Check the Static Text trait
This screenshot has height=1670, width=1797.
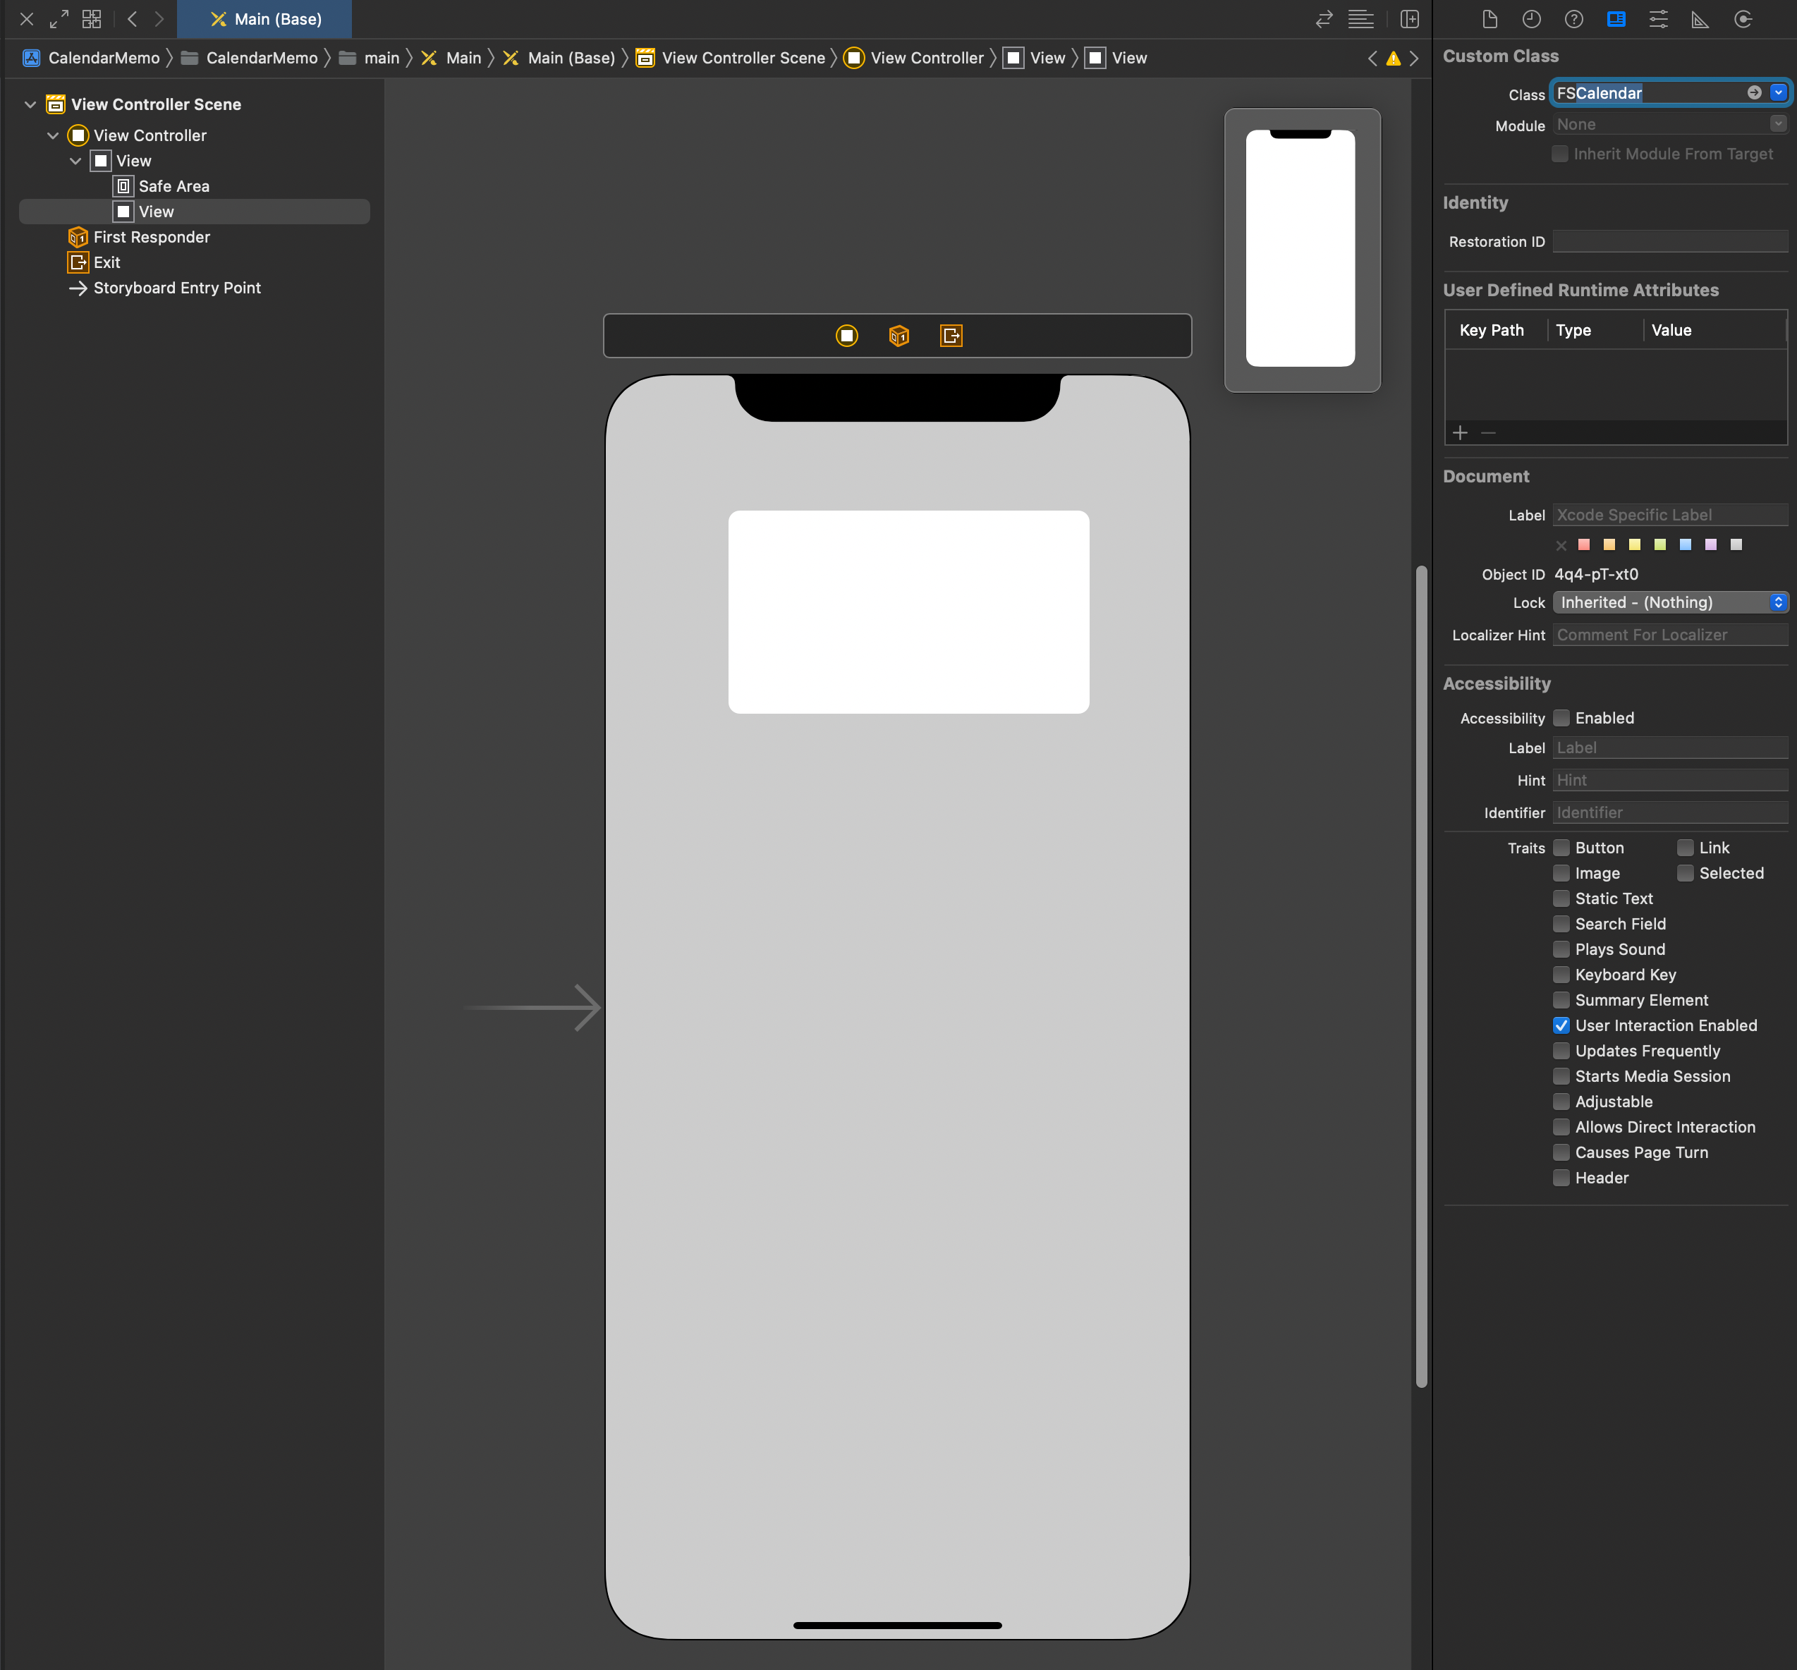1561,898
